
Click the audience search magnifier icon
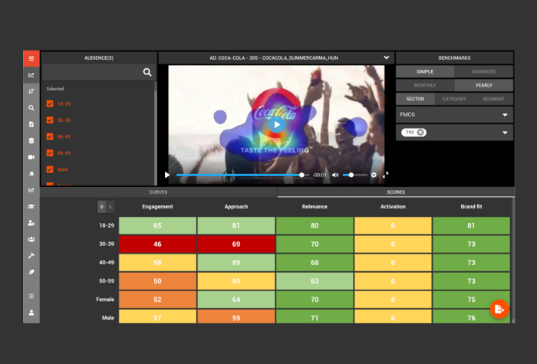tap(147, 73)
